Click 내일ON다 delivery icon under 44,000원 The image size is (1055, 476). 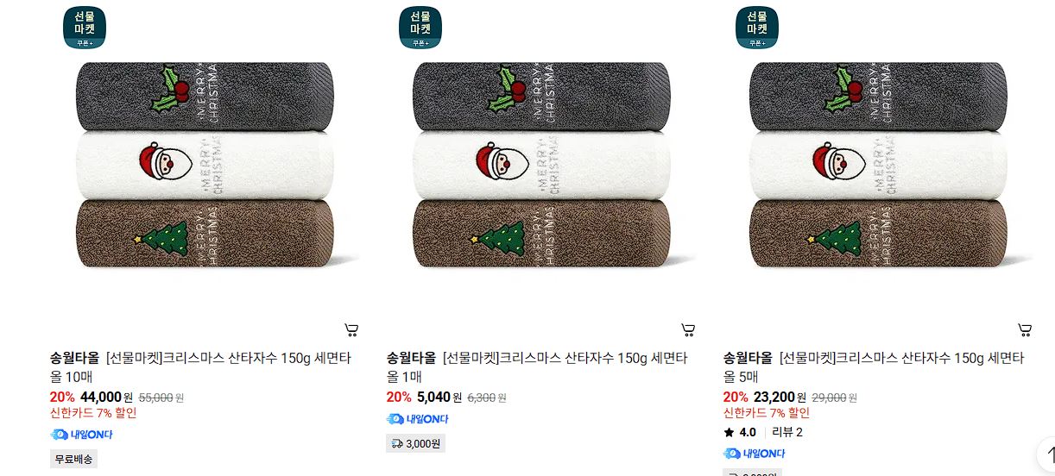click(x=82, y=435)
